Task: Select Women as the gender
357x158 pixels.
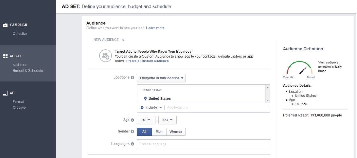Action: point(176,132)
